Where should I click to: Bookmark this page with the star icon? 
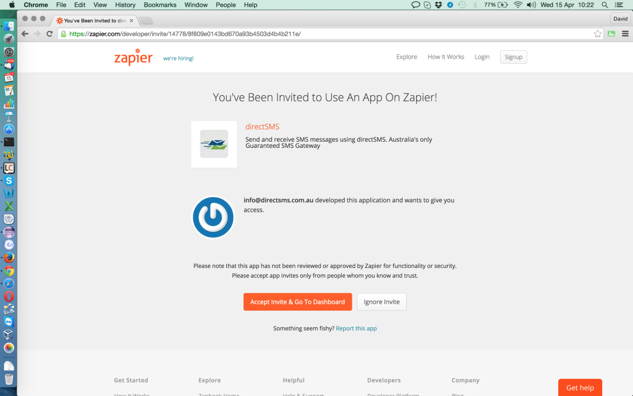pos(598,33)
